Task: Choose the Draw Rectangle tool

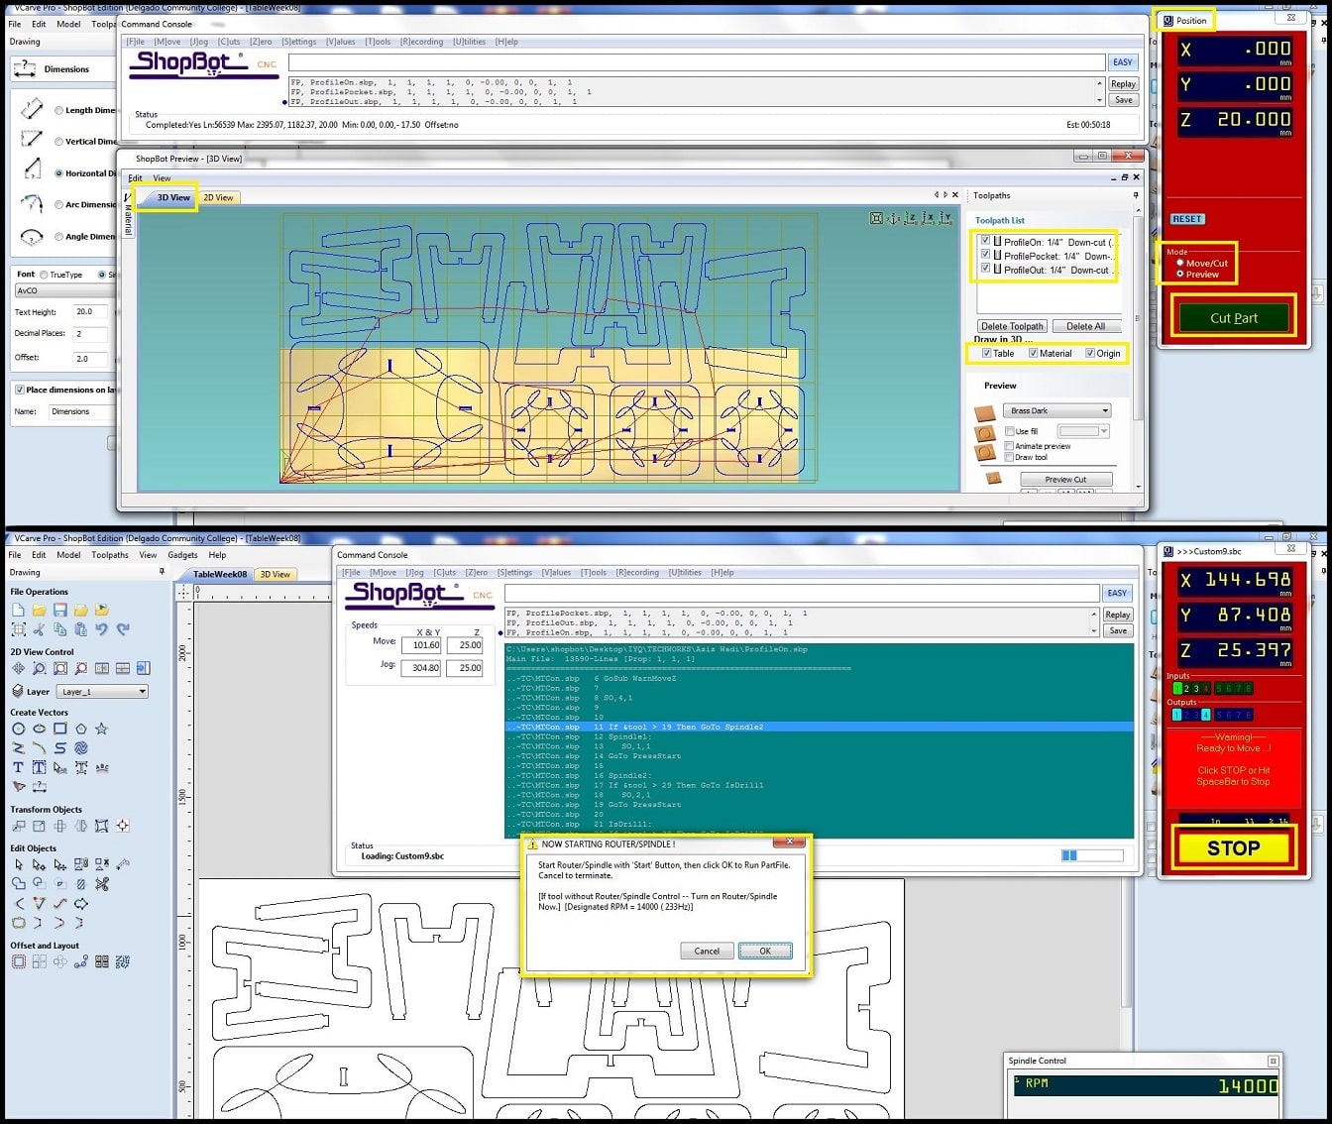Action: click(x=60, y=729)
